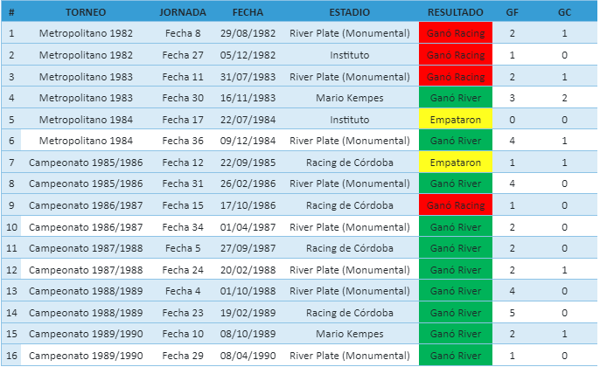Viewport: 600px width, 367px height.
Task: Click the Fecha 27 cell
Action: pyautogui.click(x=183, y=55)
